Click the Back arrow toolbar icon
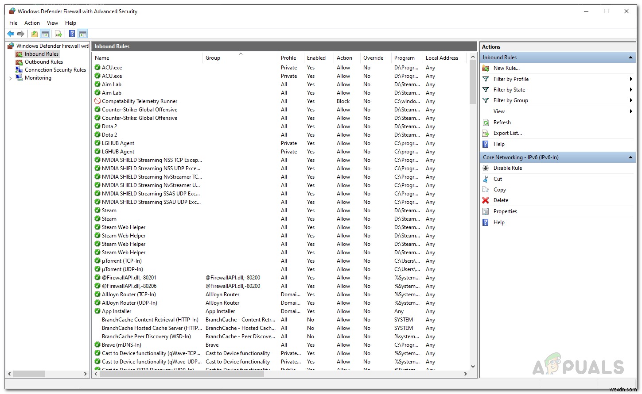This screenshot has width=642, height=394. [11, 34]
